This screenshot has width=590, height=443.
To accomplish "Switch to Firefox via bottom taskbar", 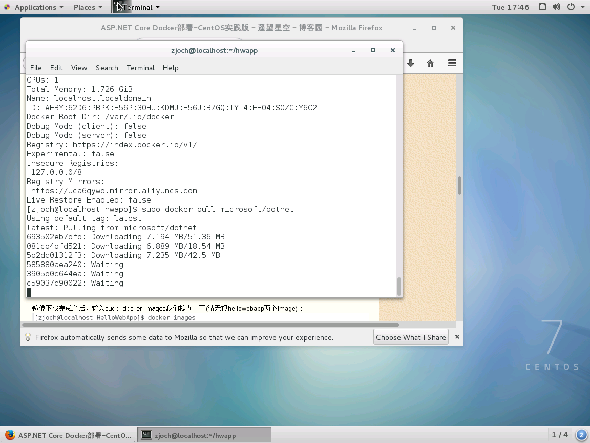I will tap(69, 435).
